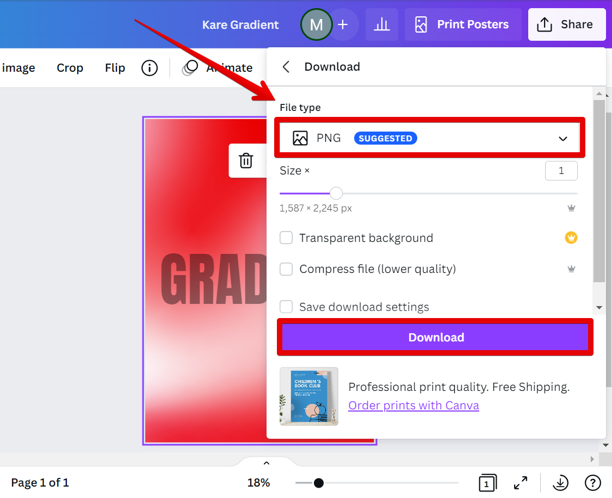Enable Transparent background
This screenshot has height=498, width=612.
[x=286, y=238]
